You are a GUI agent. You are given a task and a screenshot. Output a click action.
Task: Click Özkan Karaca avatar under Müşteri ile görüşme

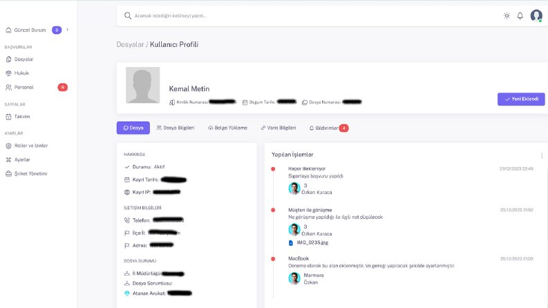pos(294,230)
